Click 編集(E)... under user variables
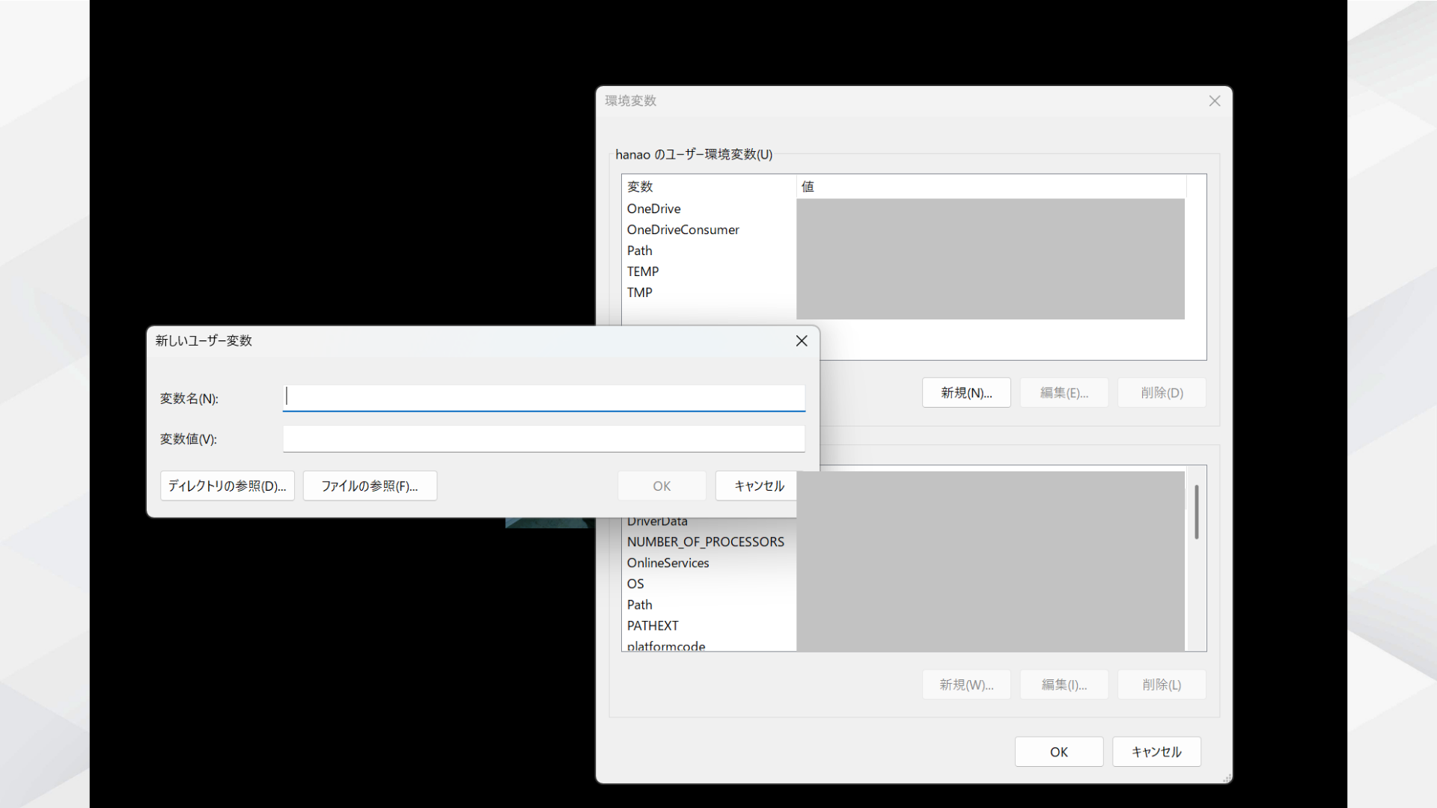 (1064, 393)
